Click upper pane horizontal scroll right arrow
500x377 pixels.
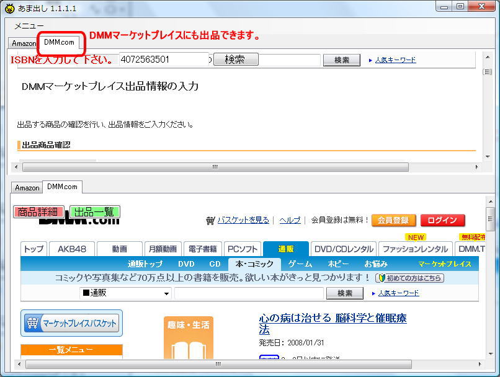476,167
